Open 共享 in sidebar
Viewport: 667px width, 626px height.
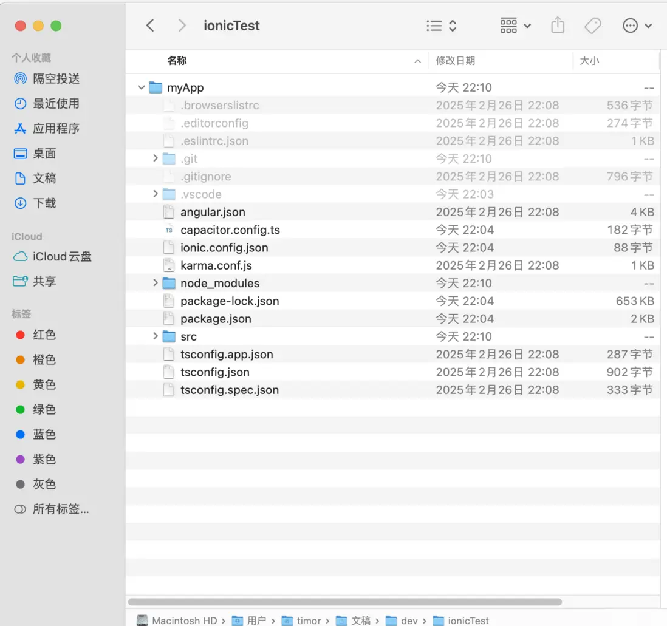35,281
